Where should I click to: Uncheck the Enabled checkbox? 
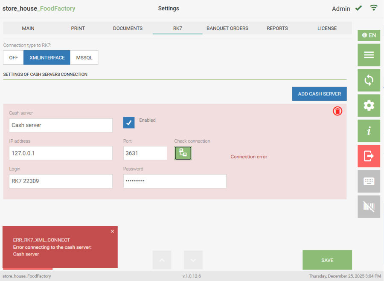point(129,123)
